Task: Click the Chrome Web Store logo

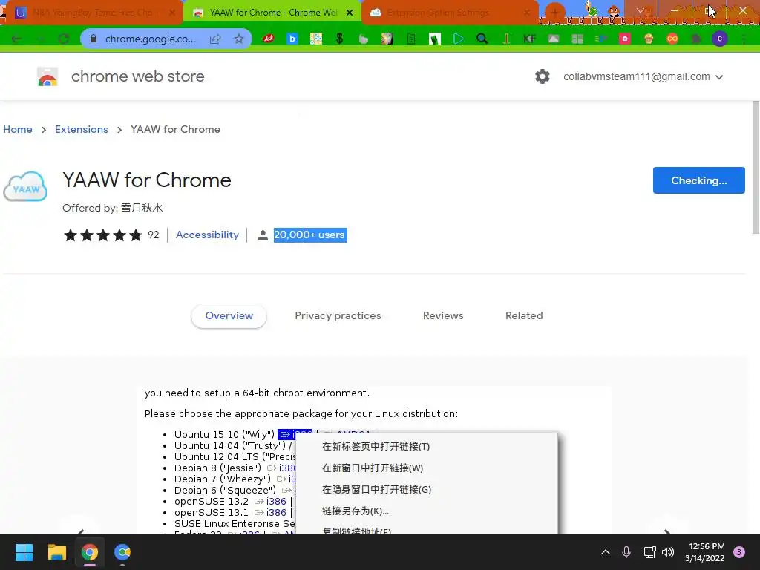Action: tap(47, 76)
